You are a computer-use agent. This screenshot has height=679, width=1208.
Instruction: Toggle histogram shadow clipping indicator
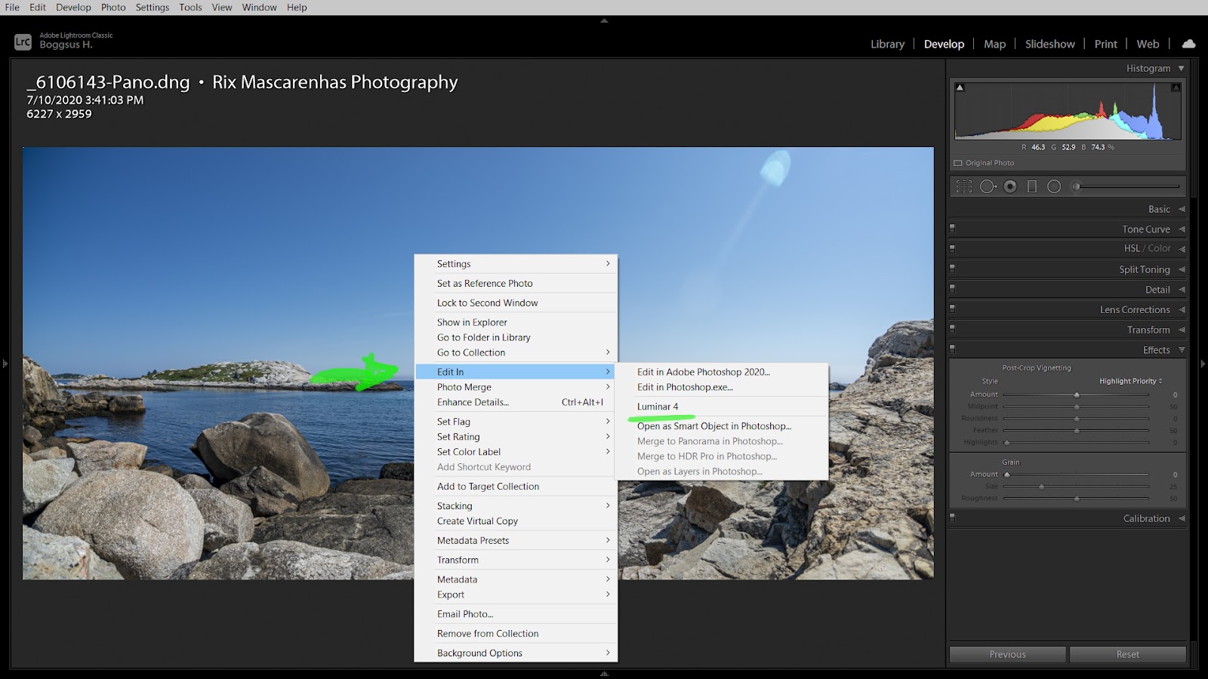pyautogui.click(x=960, y=88)
